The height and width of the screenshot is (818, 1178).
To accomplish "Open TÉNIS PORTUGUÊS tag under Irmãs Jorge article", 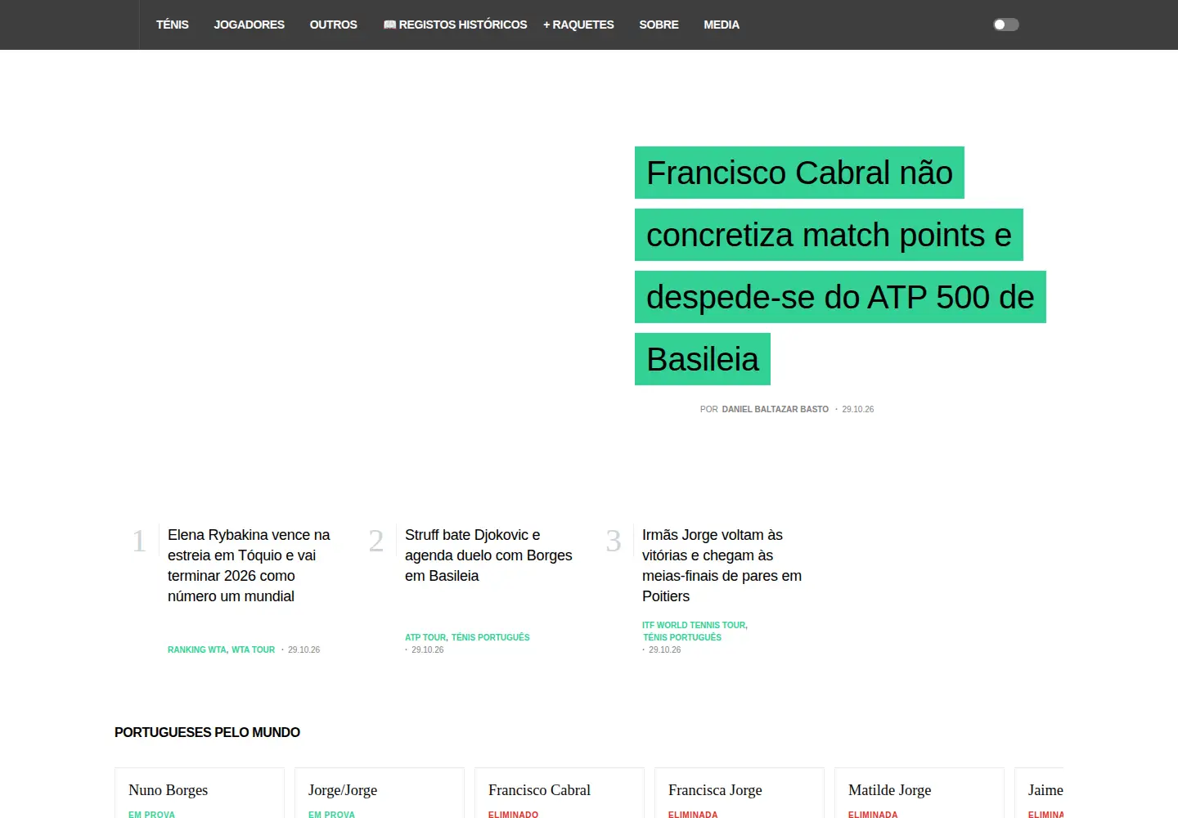I will (x=682, y=637).
